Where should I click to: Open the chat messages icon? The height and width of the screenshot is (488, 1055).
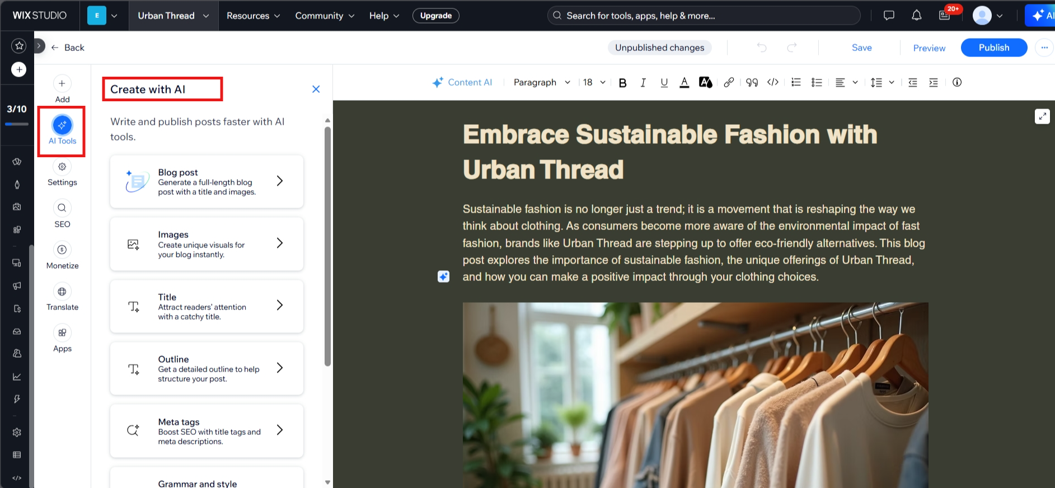click(889, 16)
